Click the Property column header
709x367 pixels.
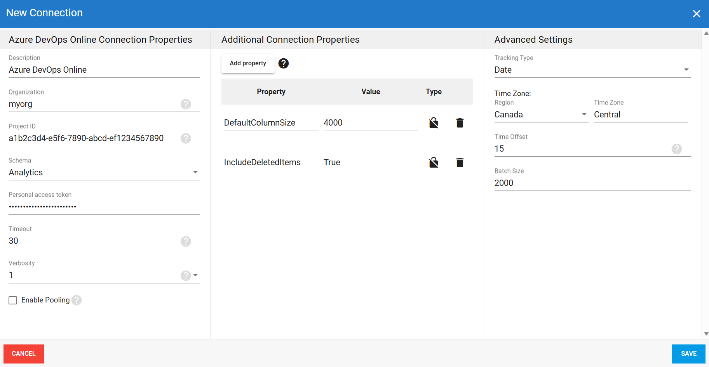point(271,92)
